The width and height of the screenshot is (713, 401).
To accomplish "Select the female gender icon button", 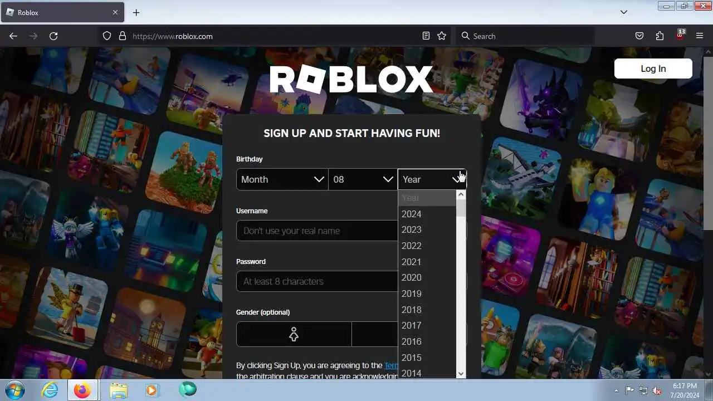I will tap(294, 334).
